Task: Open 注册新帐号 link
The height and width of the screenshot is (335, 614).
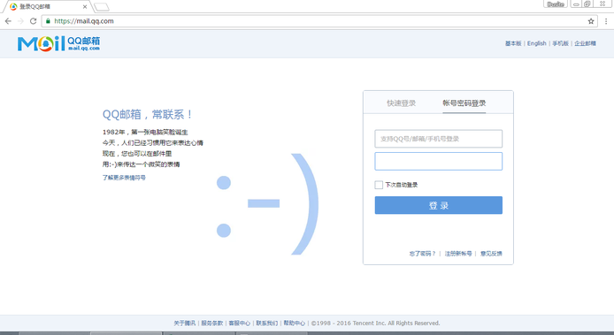Action: 458,254
